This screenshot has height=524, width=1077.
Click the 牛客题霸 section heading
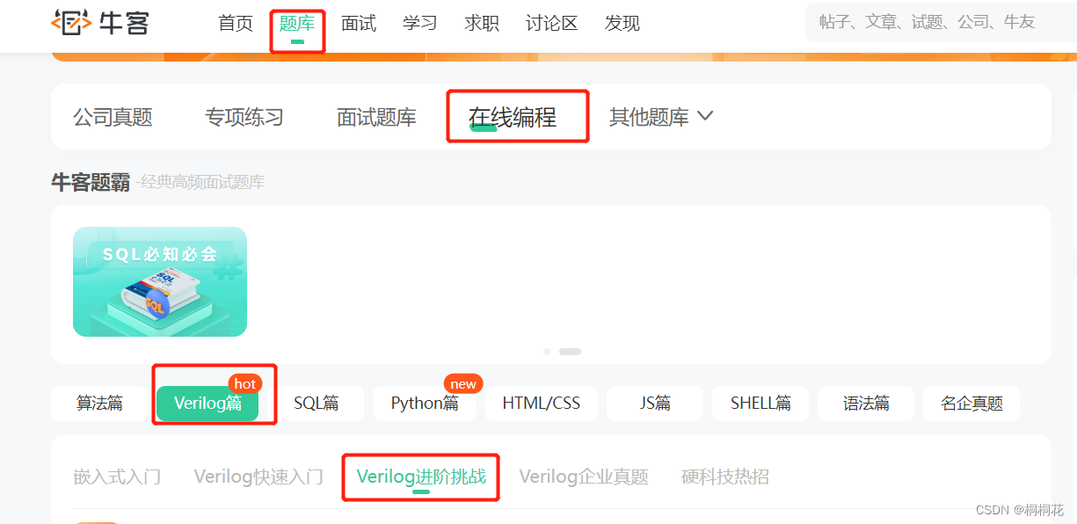pyautogui.click(x=91, y=182)
